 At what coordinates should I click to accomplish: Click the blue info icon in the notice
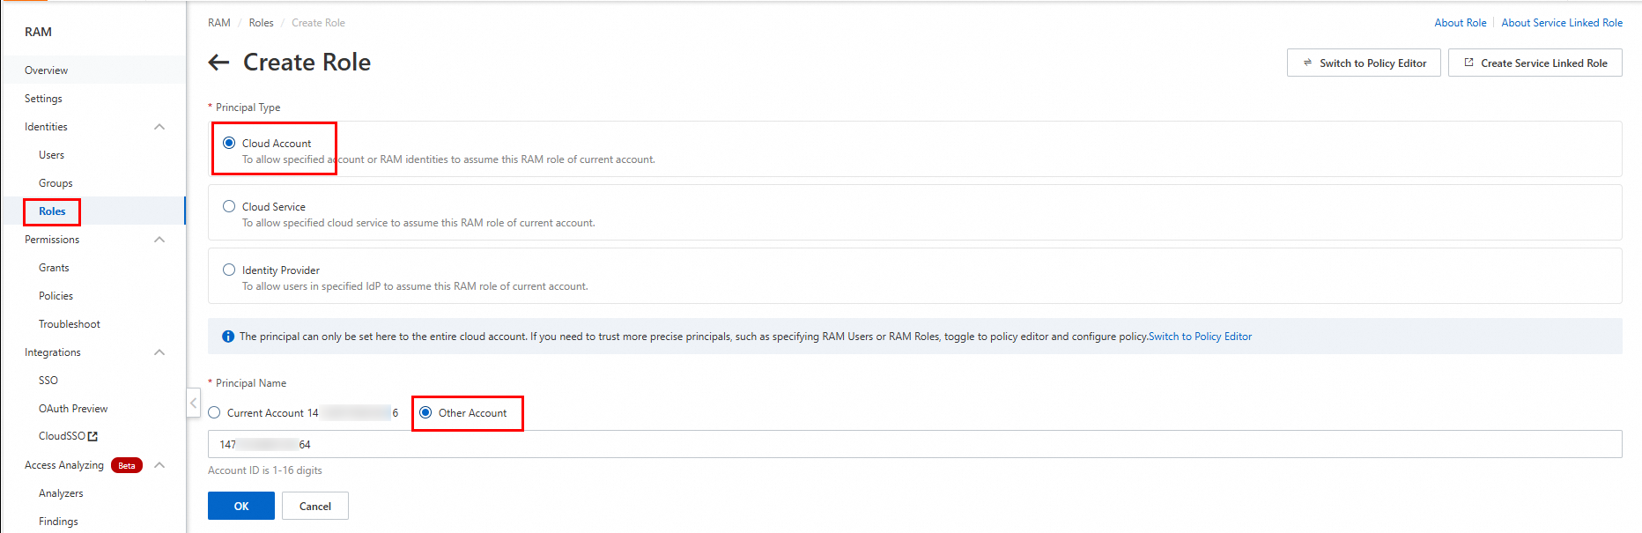click(x=228, y=337)
